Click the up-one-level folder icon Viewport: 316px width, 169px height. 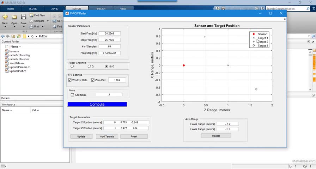[13, 36]
